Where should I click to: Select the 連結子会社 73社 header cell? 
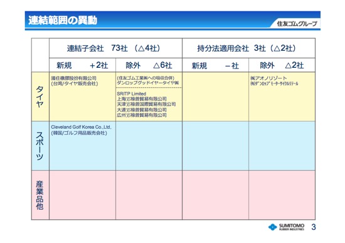click(116, 48)
